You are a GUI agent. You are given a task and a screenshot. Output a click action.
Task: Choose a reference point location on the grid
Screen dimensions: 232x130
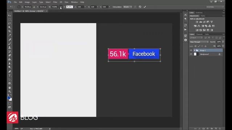19,7
